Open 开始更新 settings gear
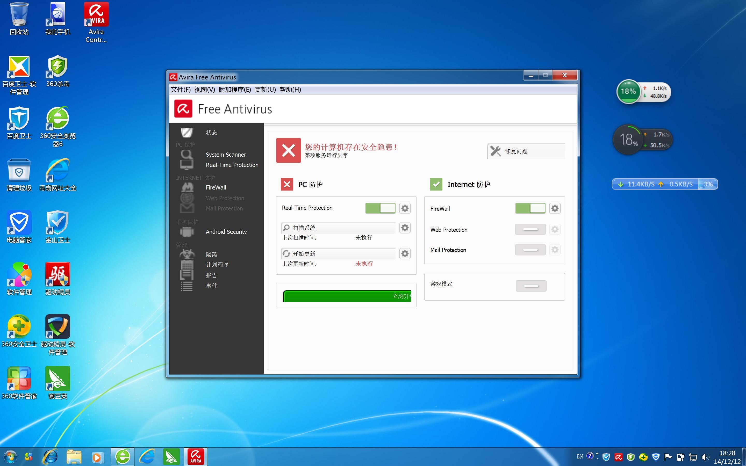The width and height of the screenshot is (746, 466). pos(405,254)
